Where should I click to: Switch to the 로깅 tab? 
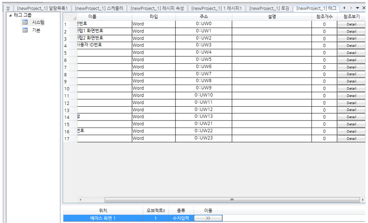pos(269,8)
